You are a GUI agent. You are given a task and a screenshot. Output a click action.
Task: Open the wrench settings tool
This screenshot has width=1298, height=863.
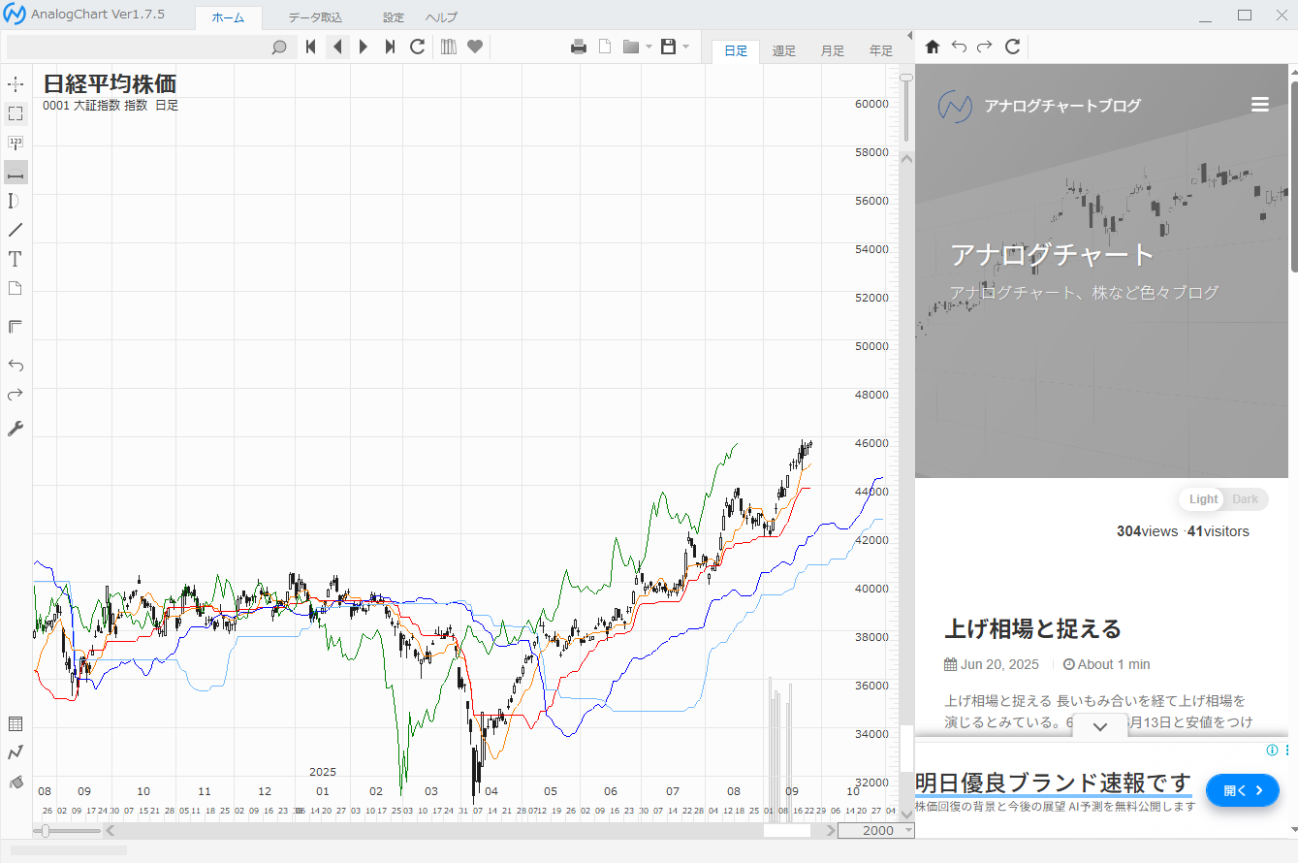tap(16, 429)
